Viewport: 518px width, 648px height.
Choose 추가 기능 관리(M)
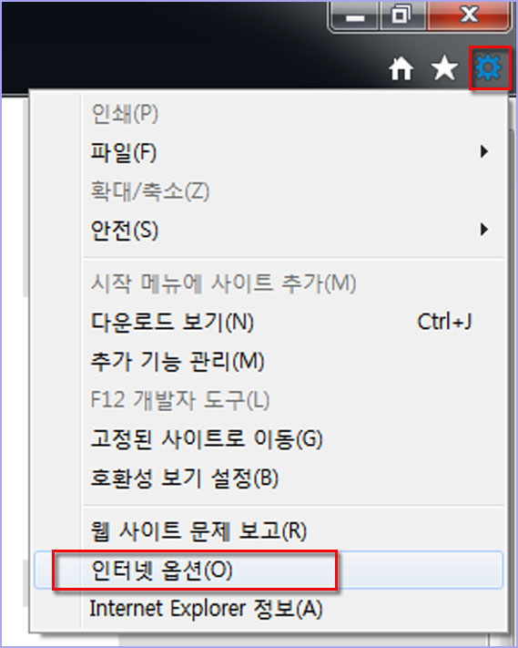point(269,361)
